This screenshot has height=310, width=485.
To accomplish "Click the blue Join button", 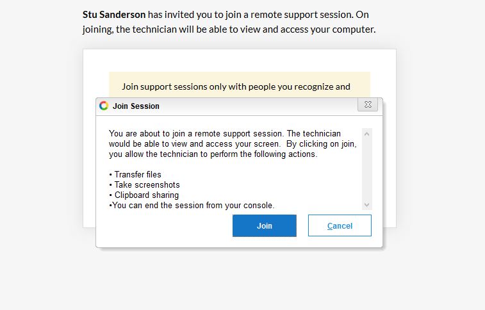I will (x=265, y=225).
